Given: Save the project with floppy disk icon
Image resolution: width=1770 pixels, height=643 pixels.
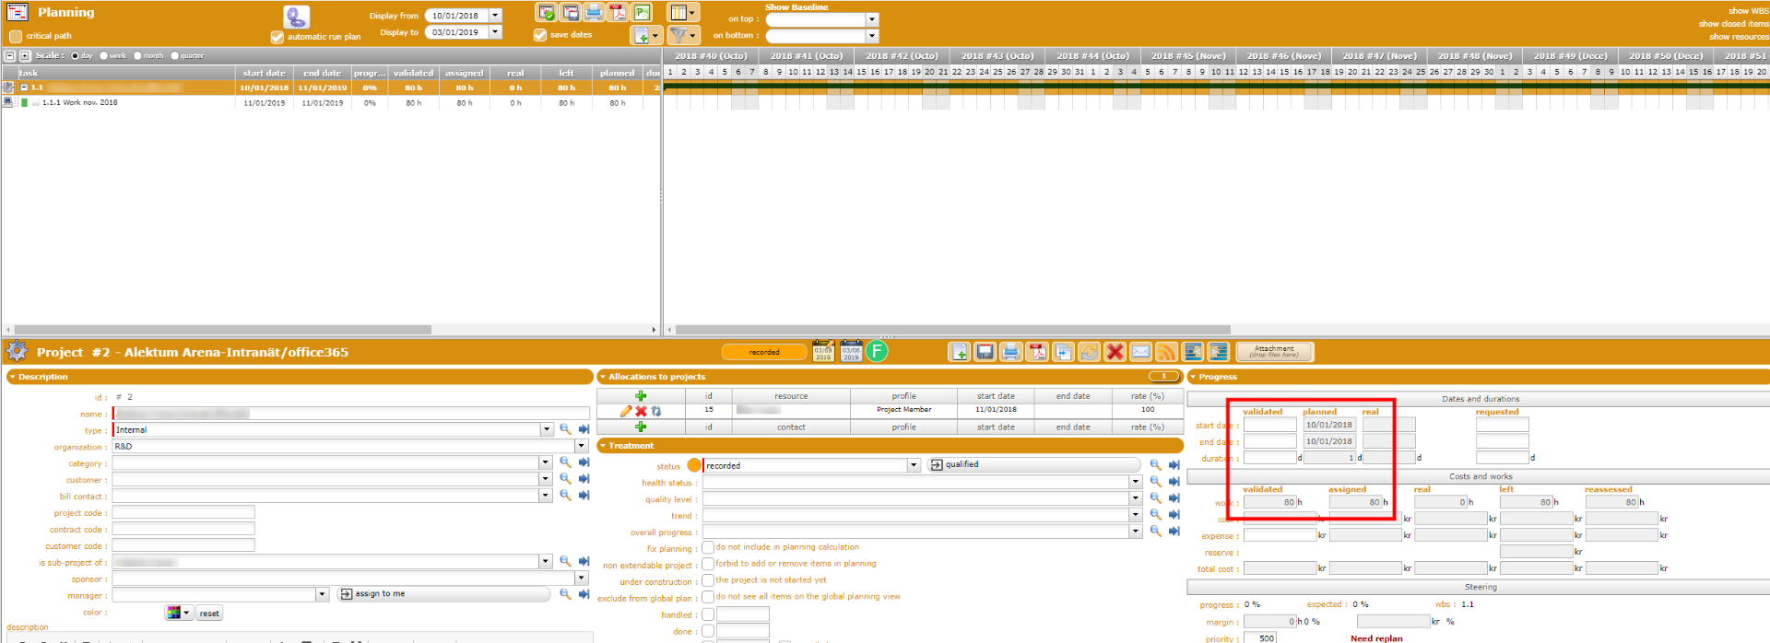Looking at the screenshot, I should [x=985, y=352].
